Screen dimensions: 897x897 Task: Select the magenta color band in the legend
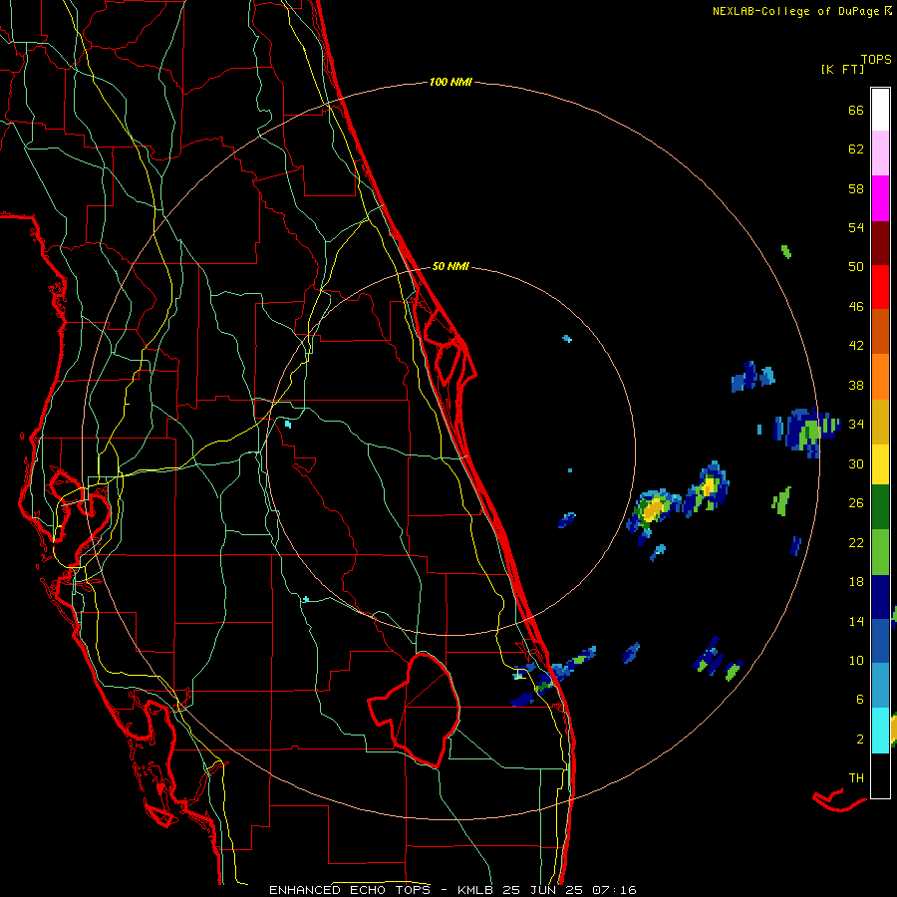(x=880, y=198)
